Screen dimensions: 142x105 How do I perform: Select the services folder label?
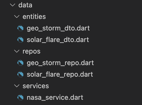click(36, 86)
